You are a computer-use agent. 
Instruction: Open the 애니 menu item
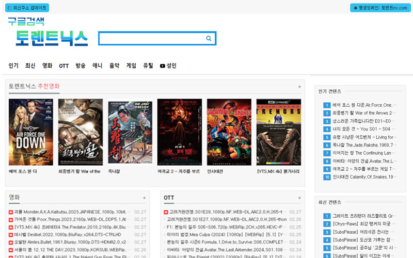click(97, 66)
